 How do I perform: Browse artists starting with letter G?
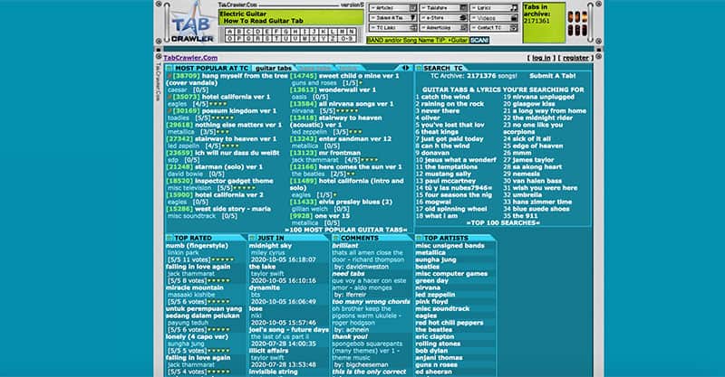(286, 32)
